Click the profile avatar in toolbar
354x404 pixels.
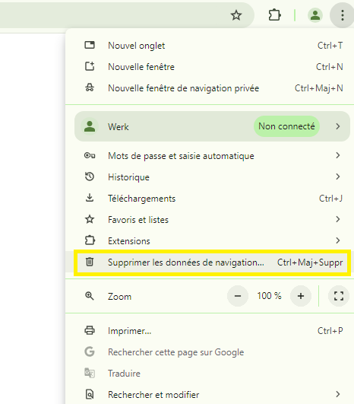pyautogui.click(x=315, y=15)
